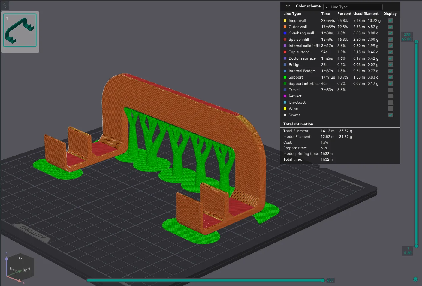422x286 pixels.
Task: Click bottom handle of vertical layer slider
Action: tap(417, 246)
